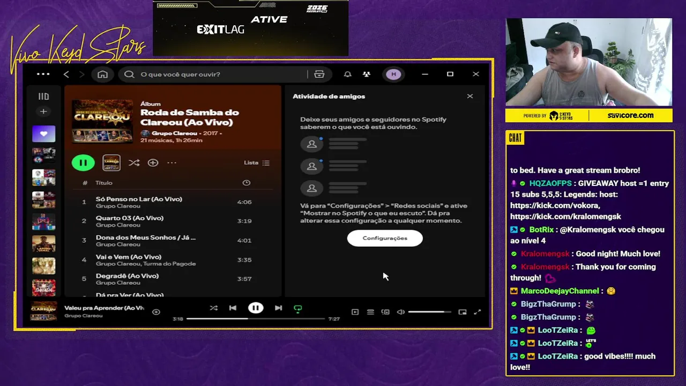Viewport: 686px width, 386px height.
Task: Create a playlist with the plus button
Action: tap(43, 112)
